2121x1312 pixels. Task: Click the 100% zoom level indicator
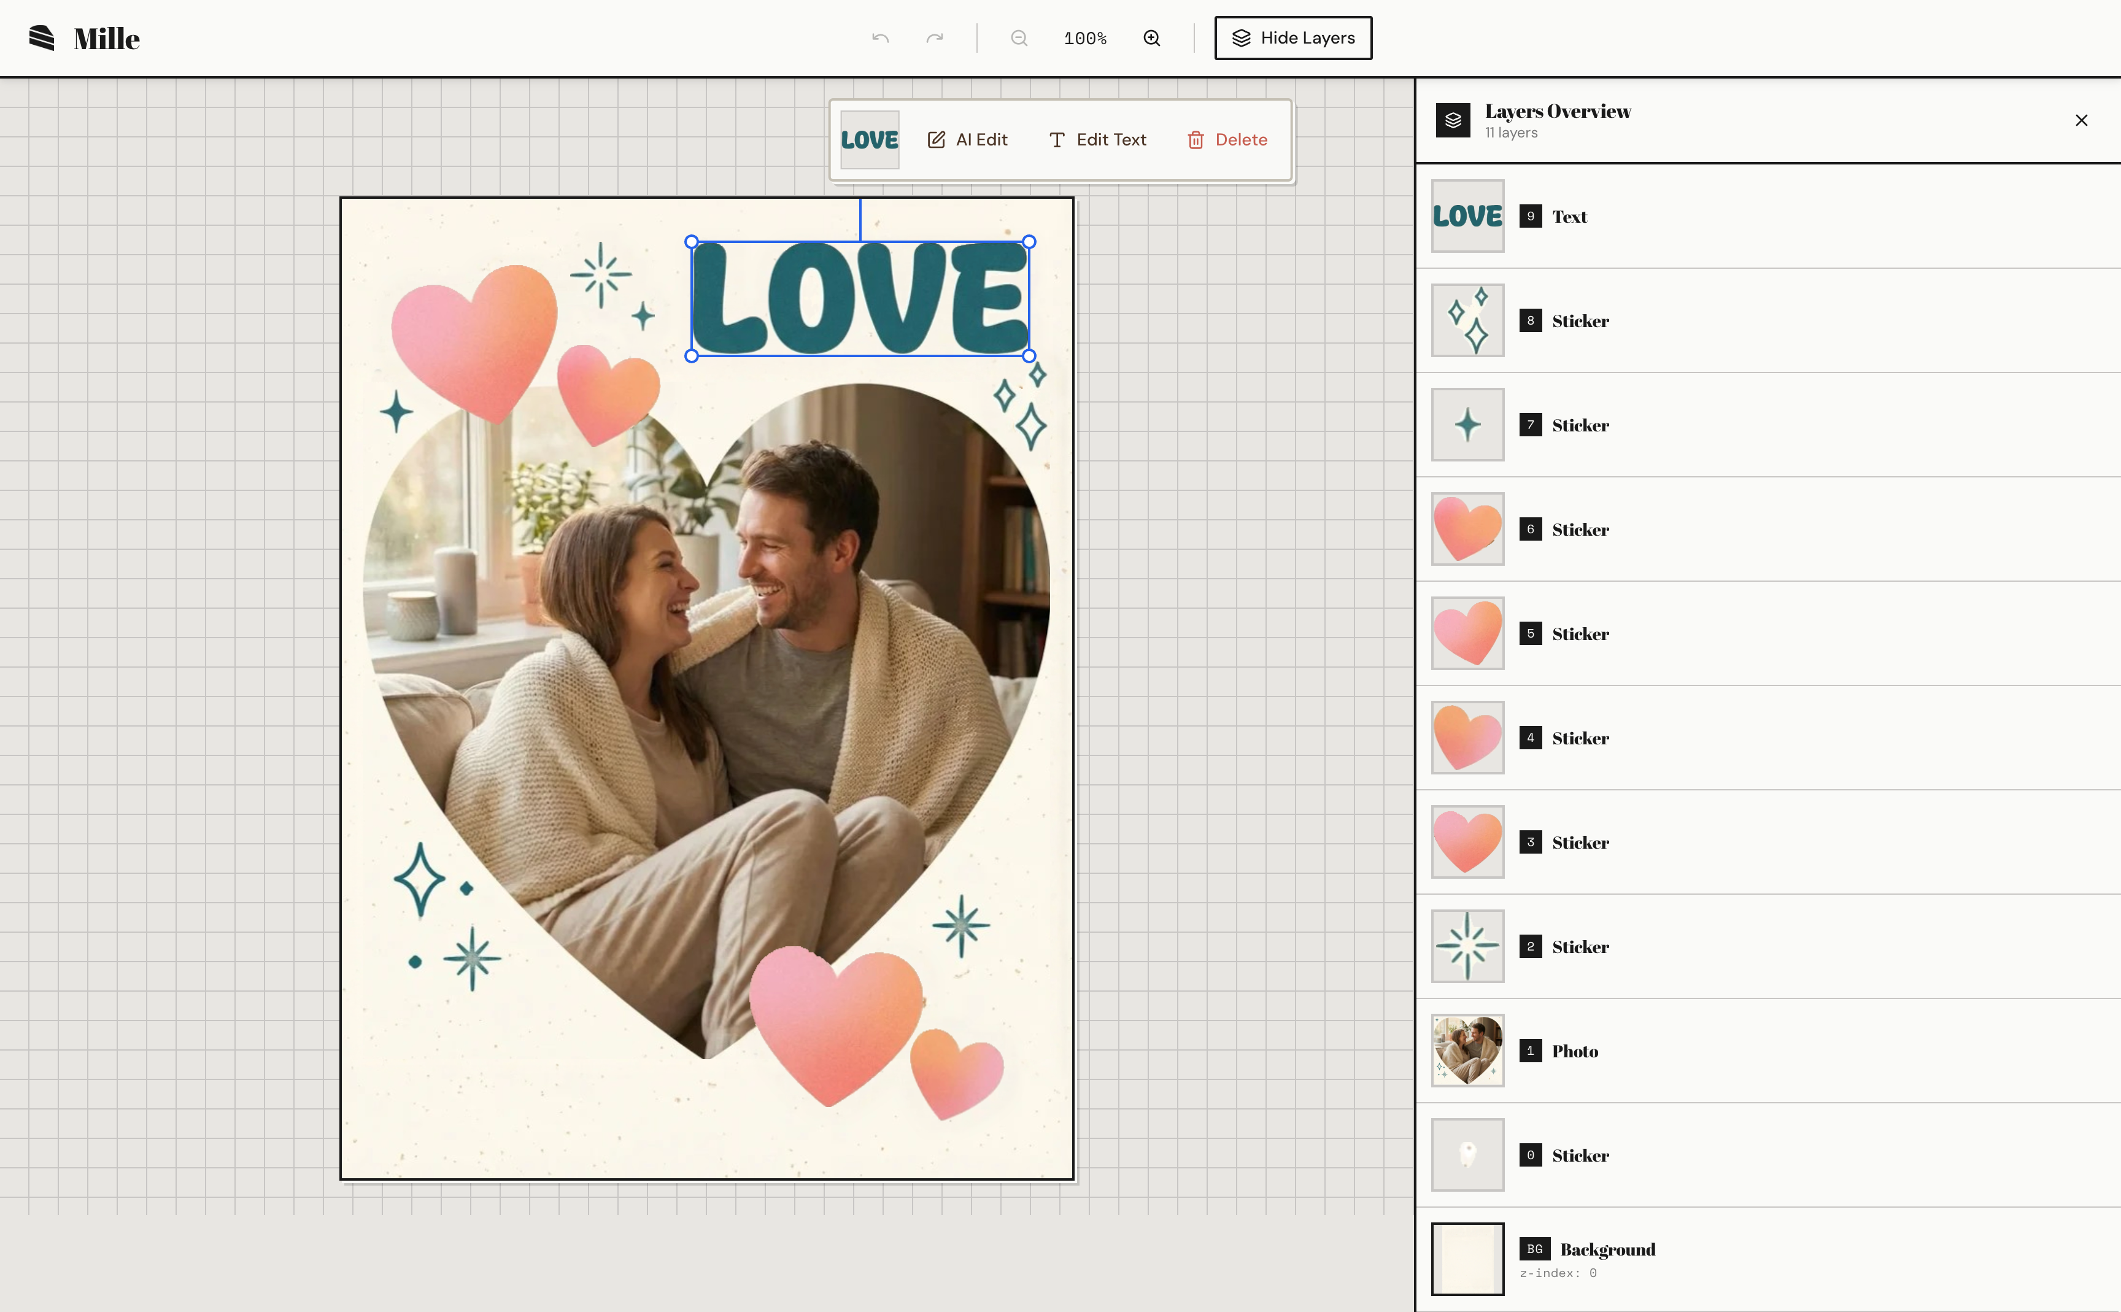pos(1085,38)
